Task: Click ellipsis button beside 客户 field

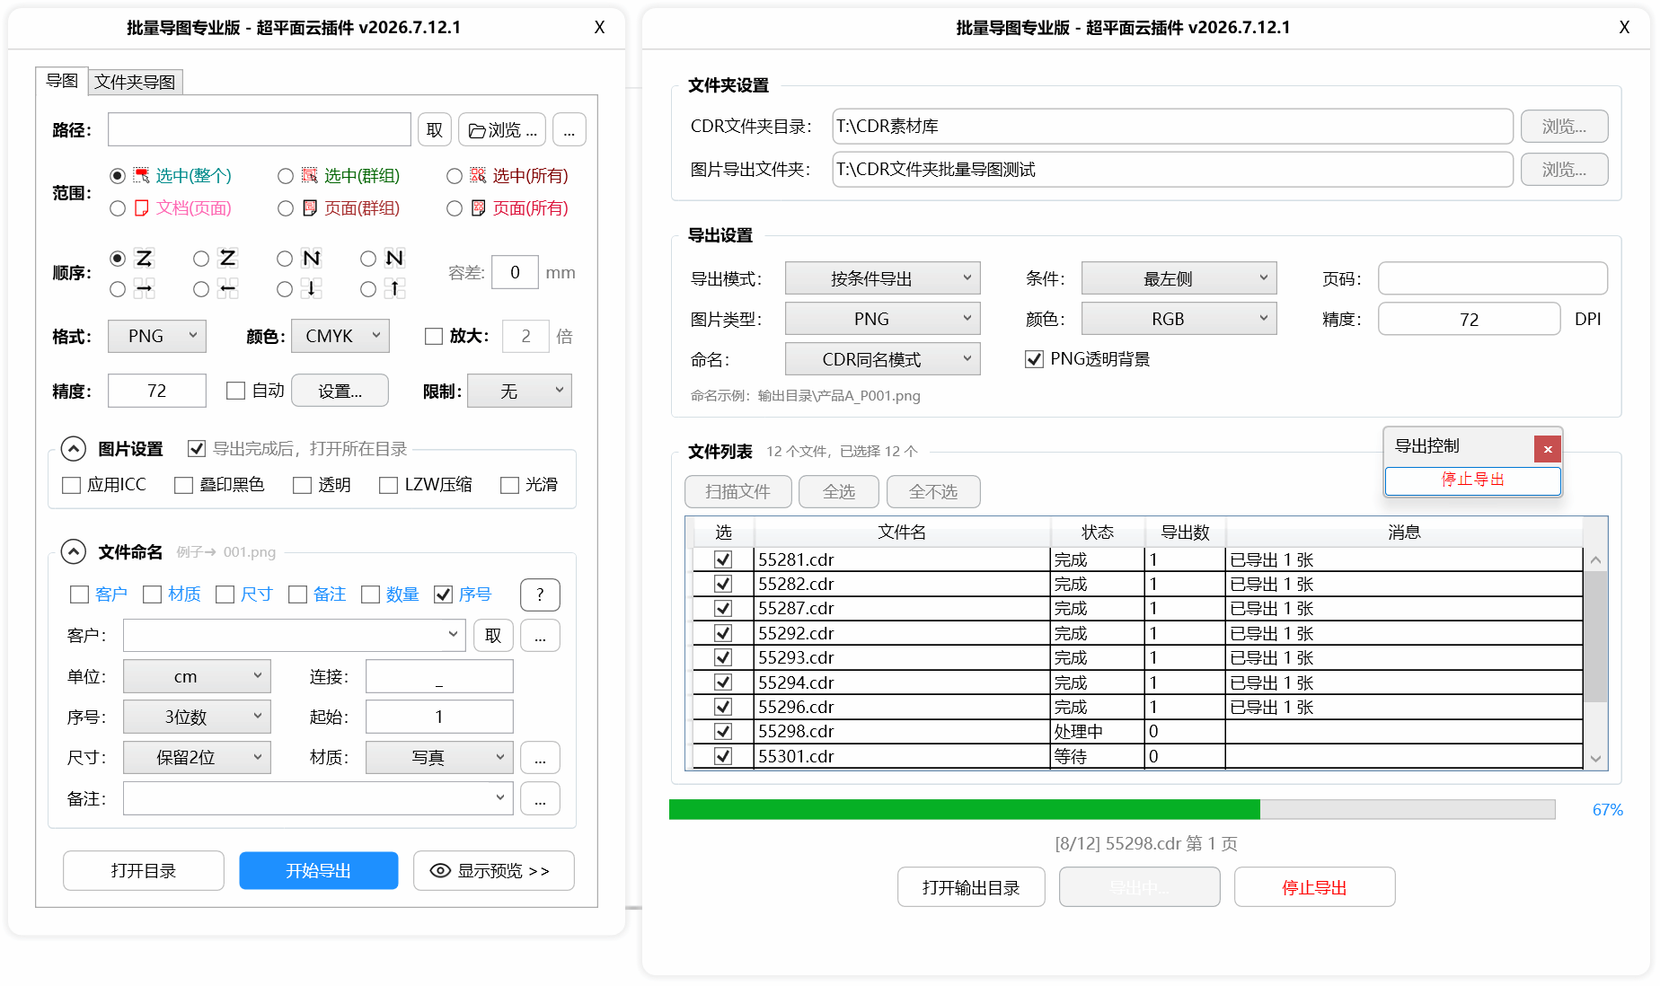Action: point(540,636)
